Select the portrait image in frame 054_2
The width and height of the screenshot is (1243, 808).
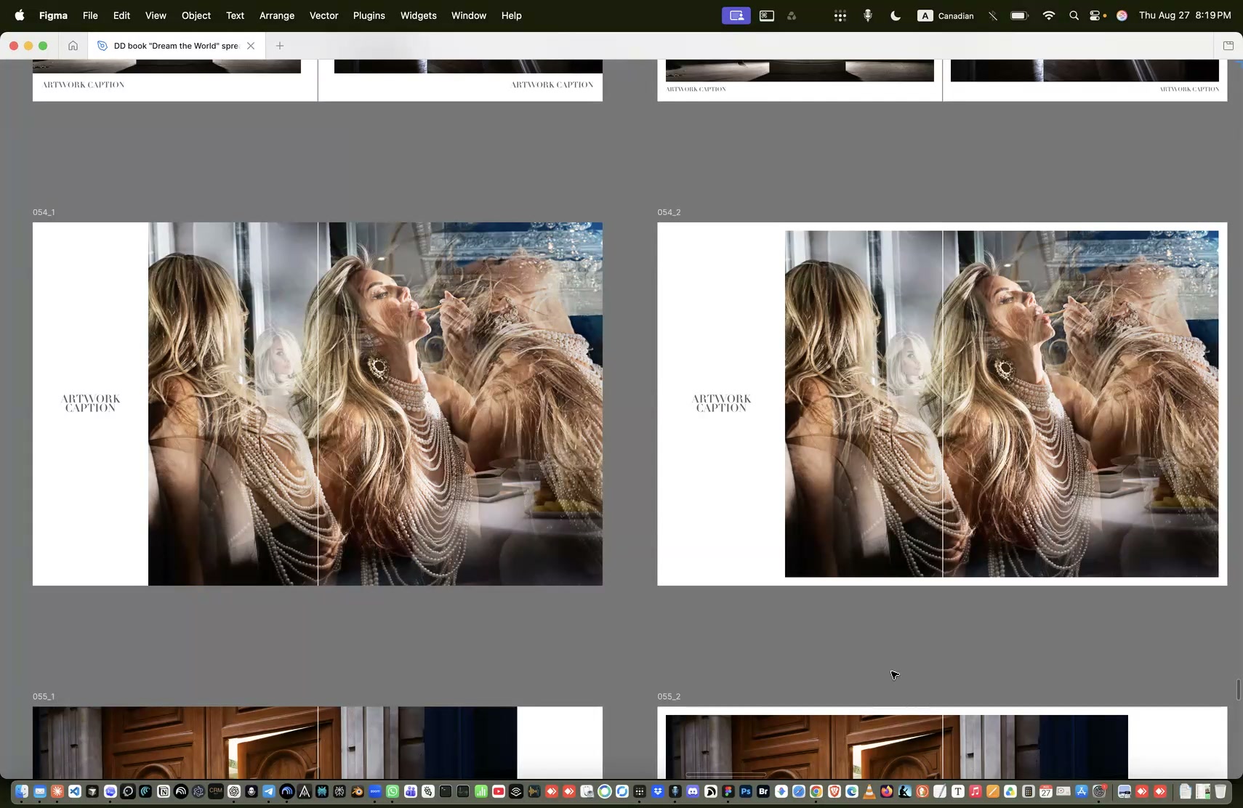coord(1002,404)
